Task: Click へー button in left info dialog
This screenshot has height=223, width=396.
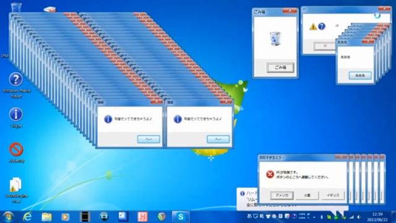Action: (x=148, y=139)
